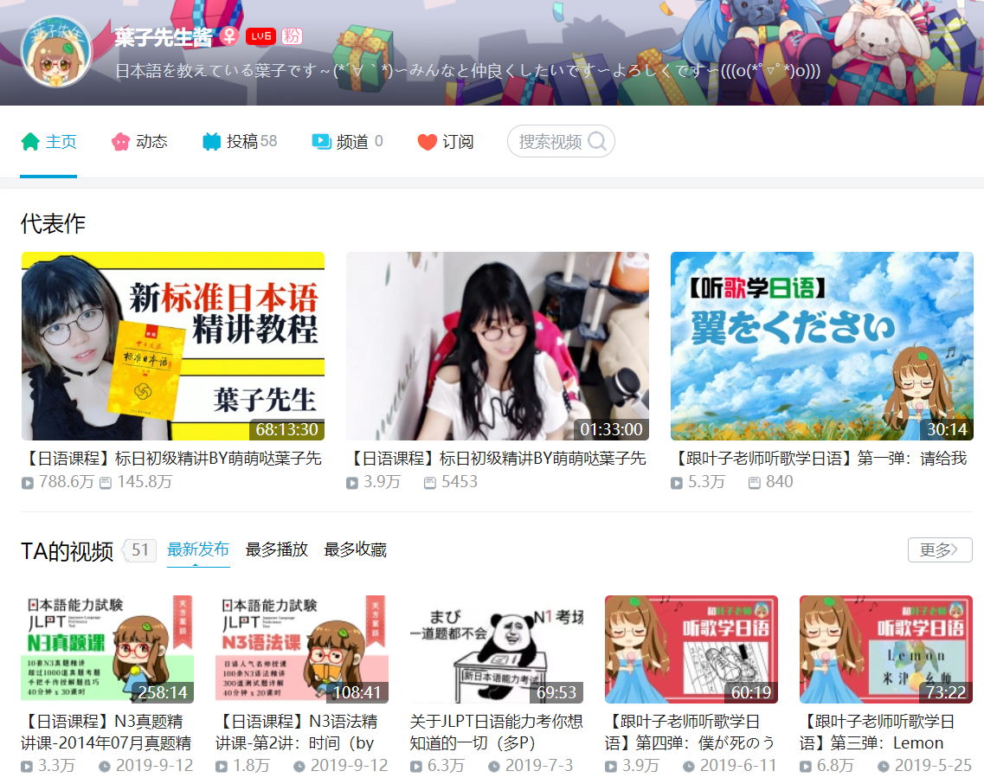Viewport: 984px width, 784px height.
Task: Open 第四弹:僕が死のう title link
Action: click(690, 733)
